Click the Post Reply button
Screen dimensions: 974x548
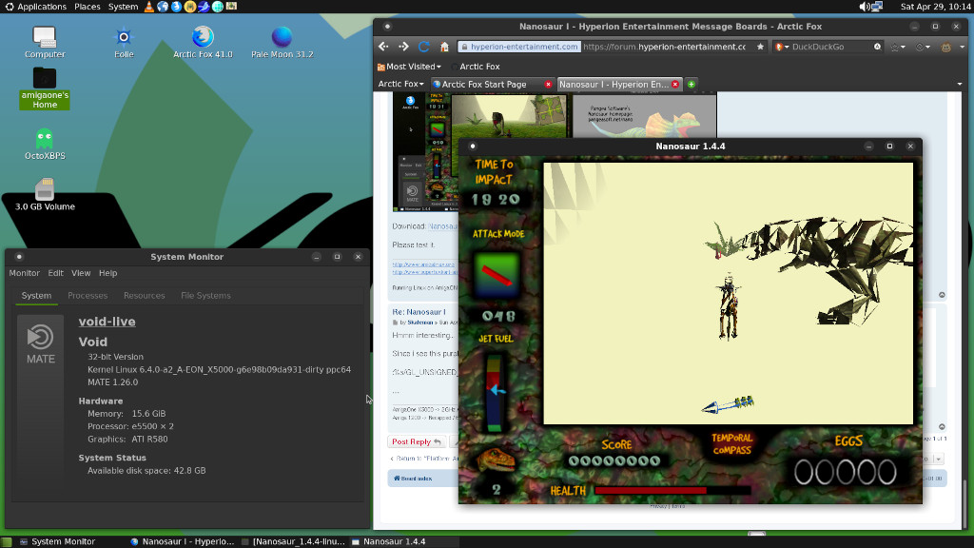(417, 441)
